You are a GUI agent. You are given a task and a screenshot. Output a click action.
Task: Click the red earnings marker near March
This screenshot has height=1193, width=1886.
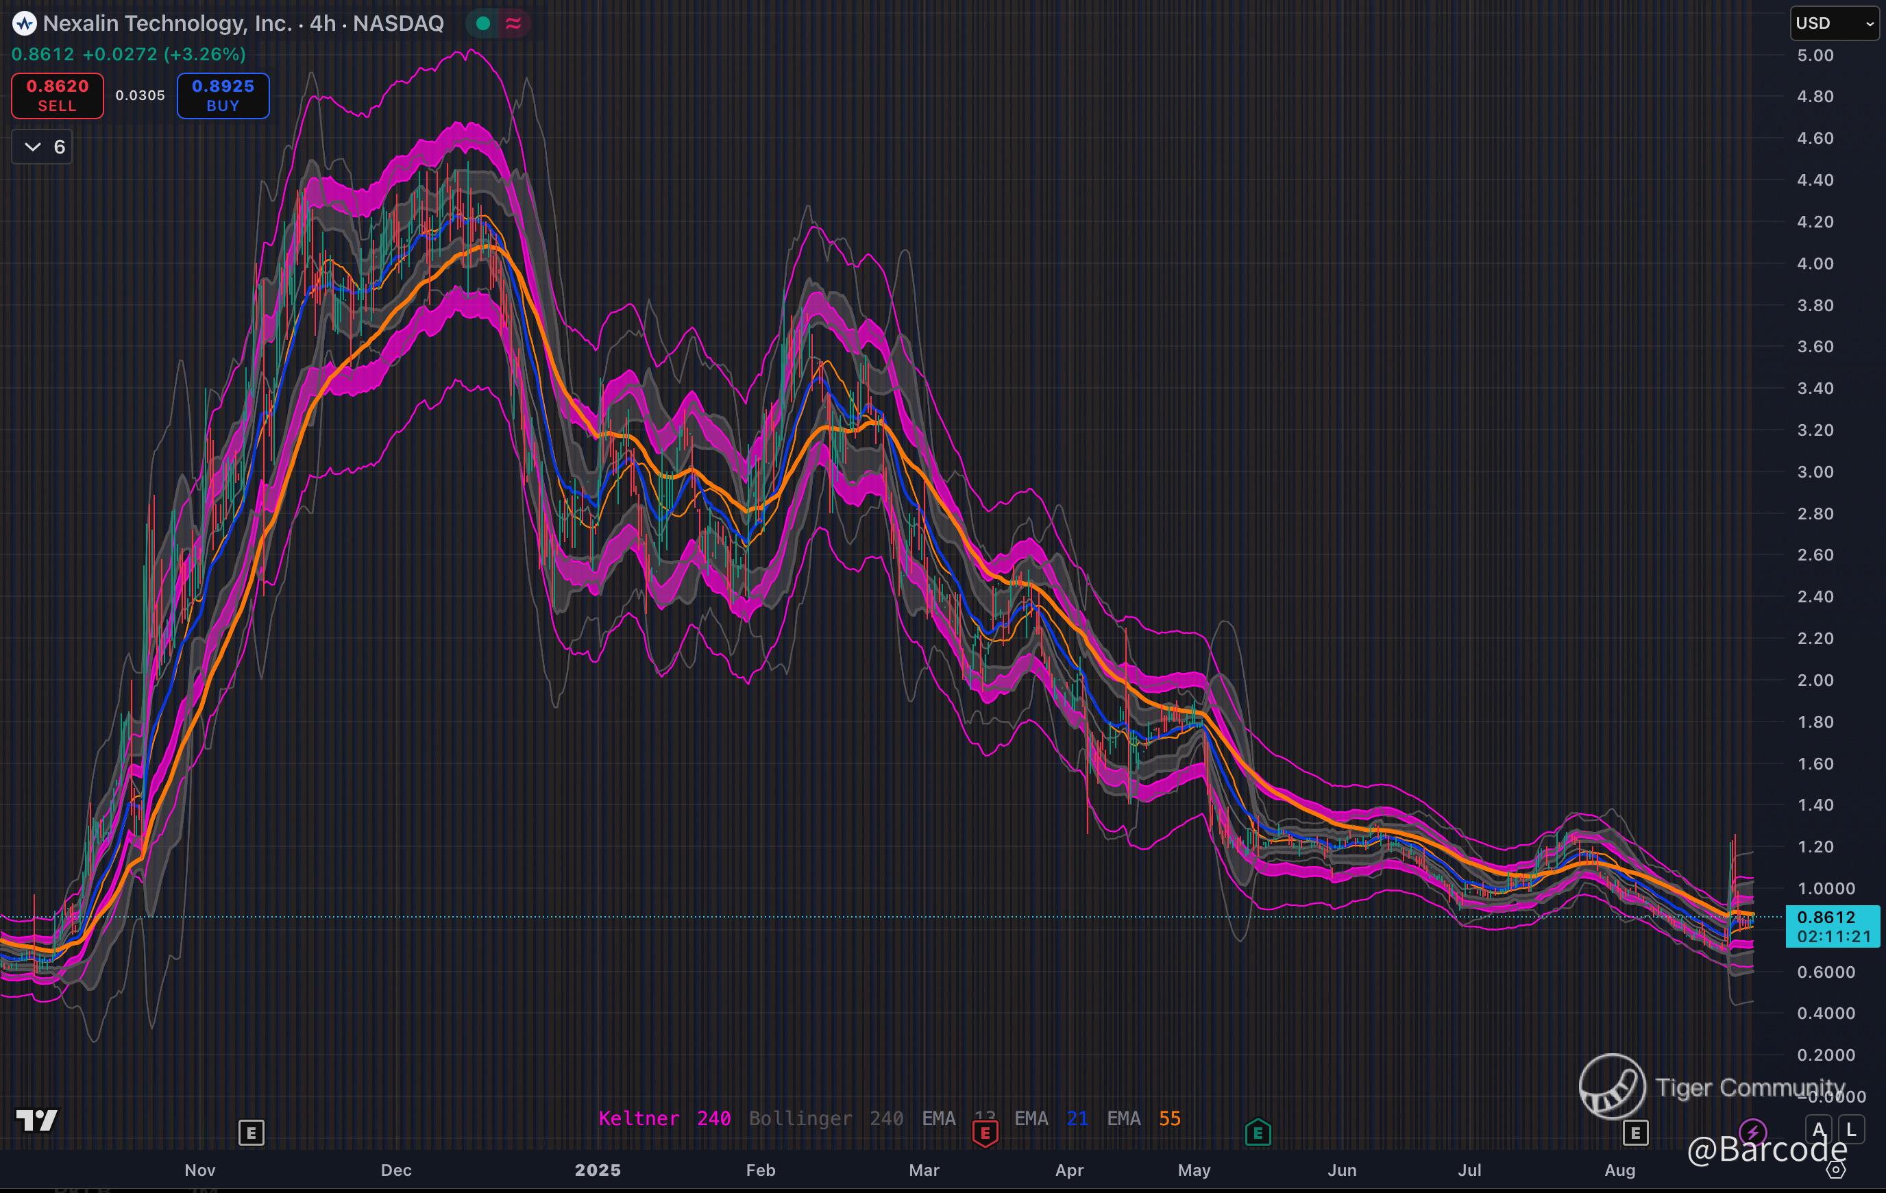coord(985,1133)
